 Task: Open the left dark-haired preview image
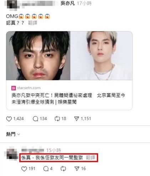click(38, 56)
